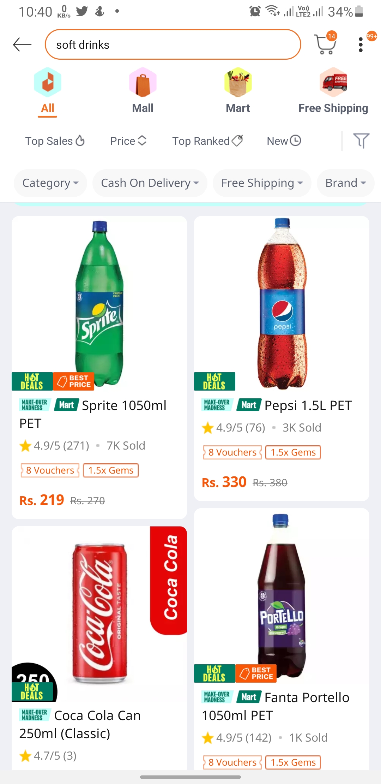Select the Mart grocery bag icon
This screenshot has height=784, width=381.
[x=238, y=82]
